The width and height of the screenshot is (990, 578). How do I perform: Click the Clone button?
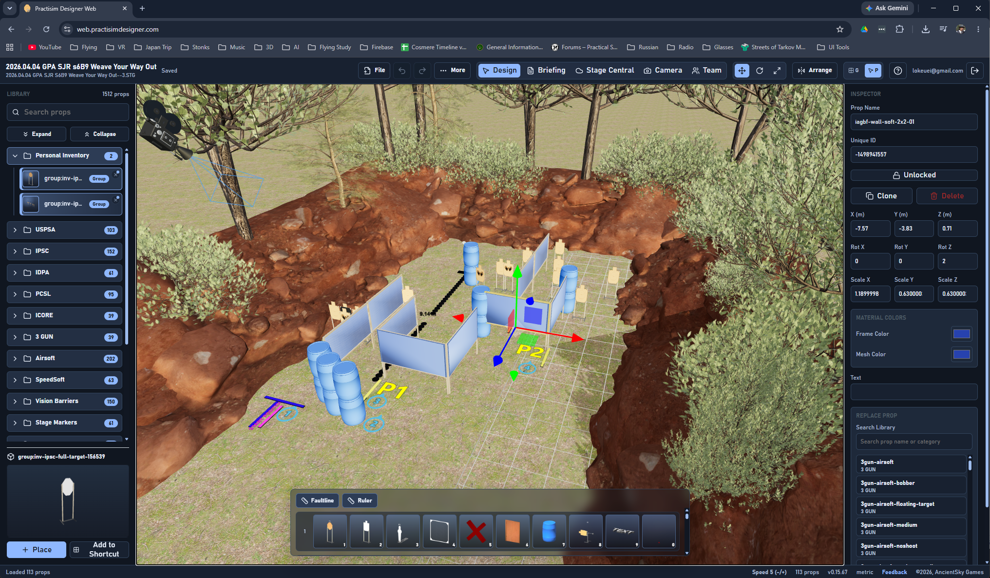(x=881, y=196)
